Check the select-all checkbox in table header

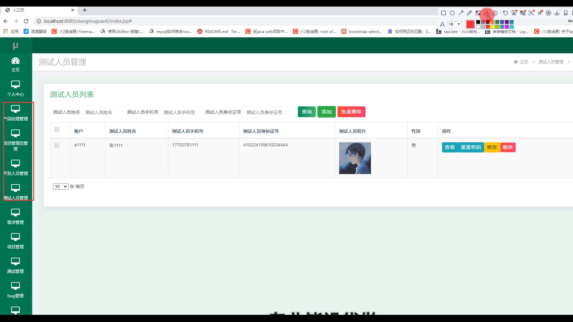tap(57, 130)
